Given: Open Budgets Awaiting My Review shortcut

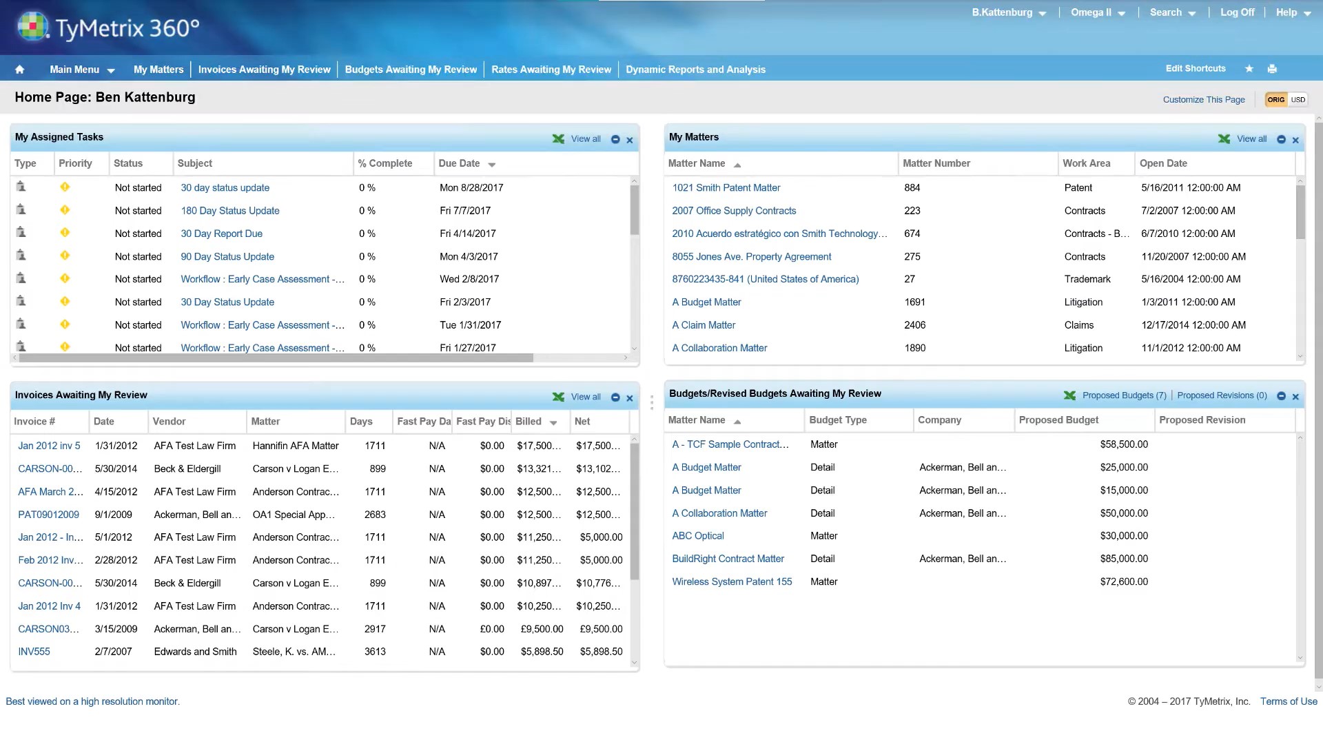Looking at the screenshot, I should [x=411, y=70].
